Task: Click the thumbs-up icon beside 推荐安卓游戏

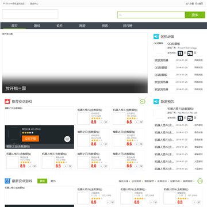Action: coord(7,101)
